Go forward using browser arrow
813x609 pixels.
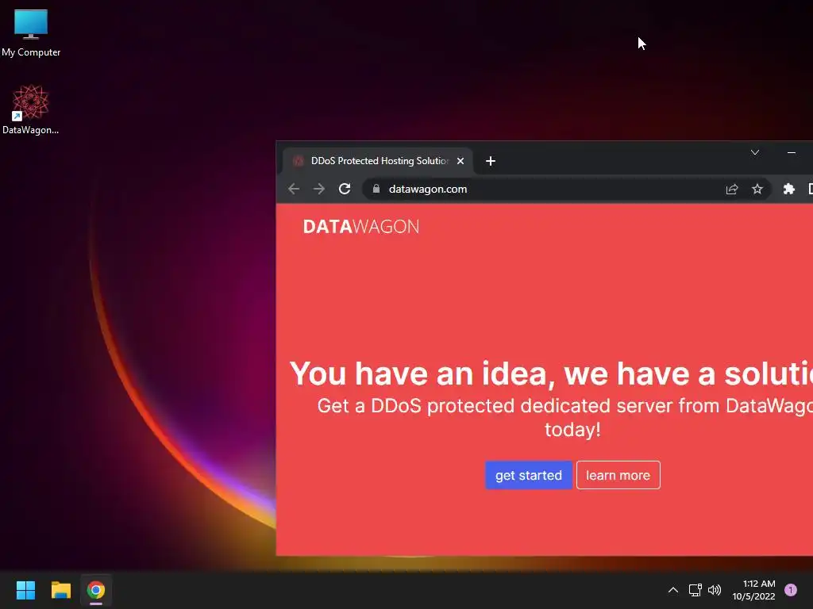point(319,189)
